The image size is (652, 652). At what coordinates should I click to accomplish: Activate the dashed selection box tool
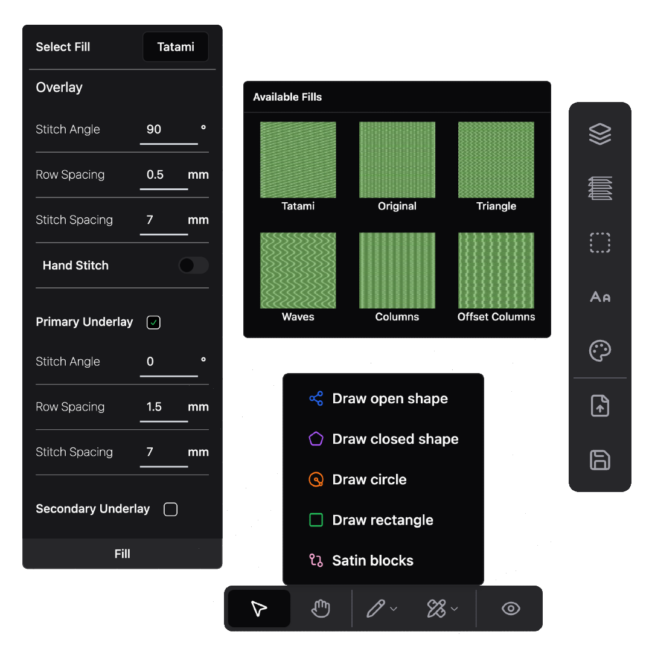599,243
